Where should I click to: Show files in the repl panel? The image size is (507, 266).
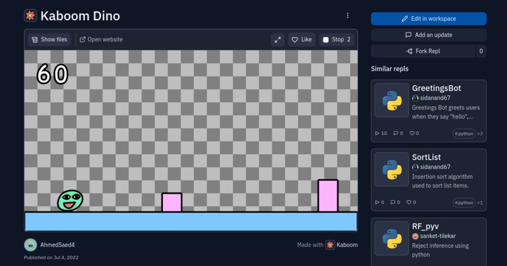coord(50,40)
